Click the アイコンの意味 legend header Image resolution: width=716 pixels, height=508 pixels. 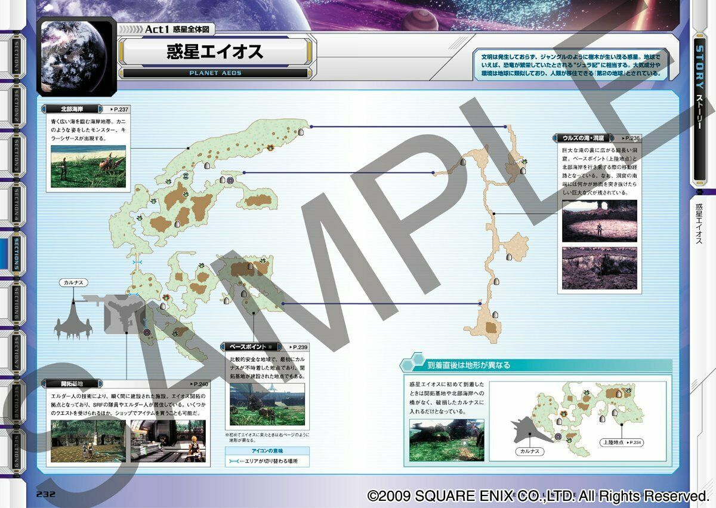[267, 450]
